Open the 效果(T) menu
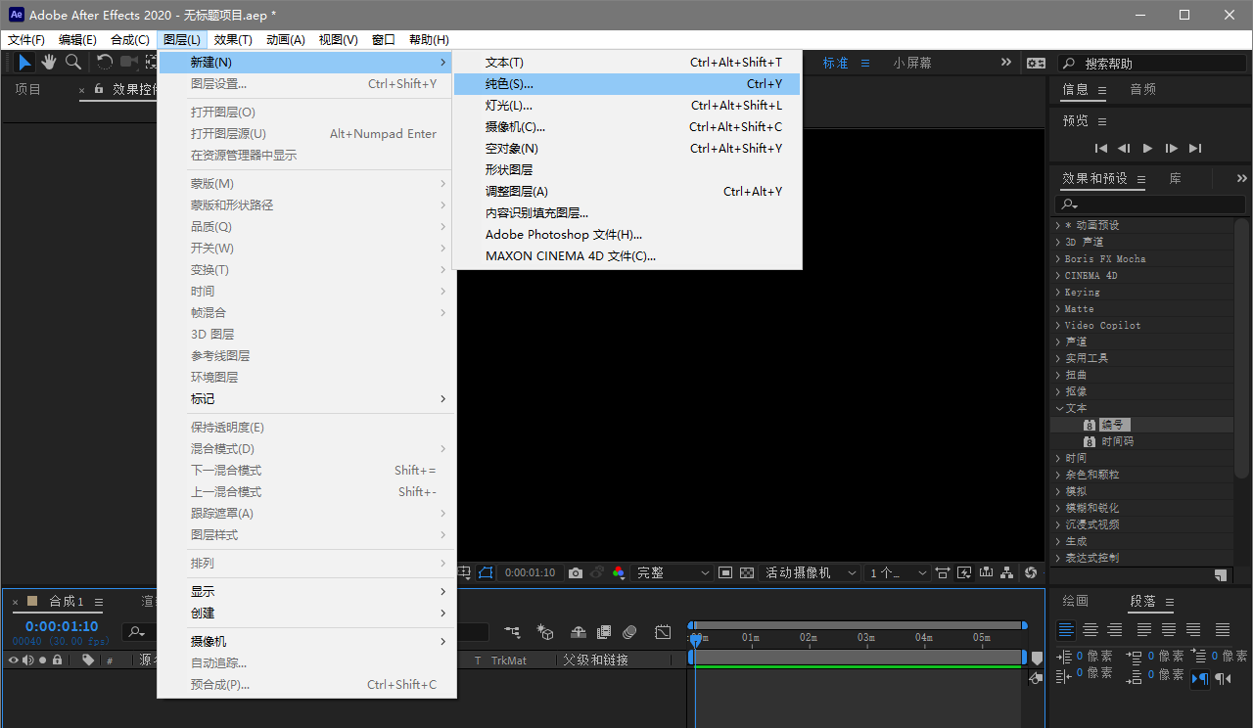The image size is (1253, 728). point(233,40)
